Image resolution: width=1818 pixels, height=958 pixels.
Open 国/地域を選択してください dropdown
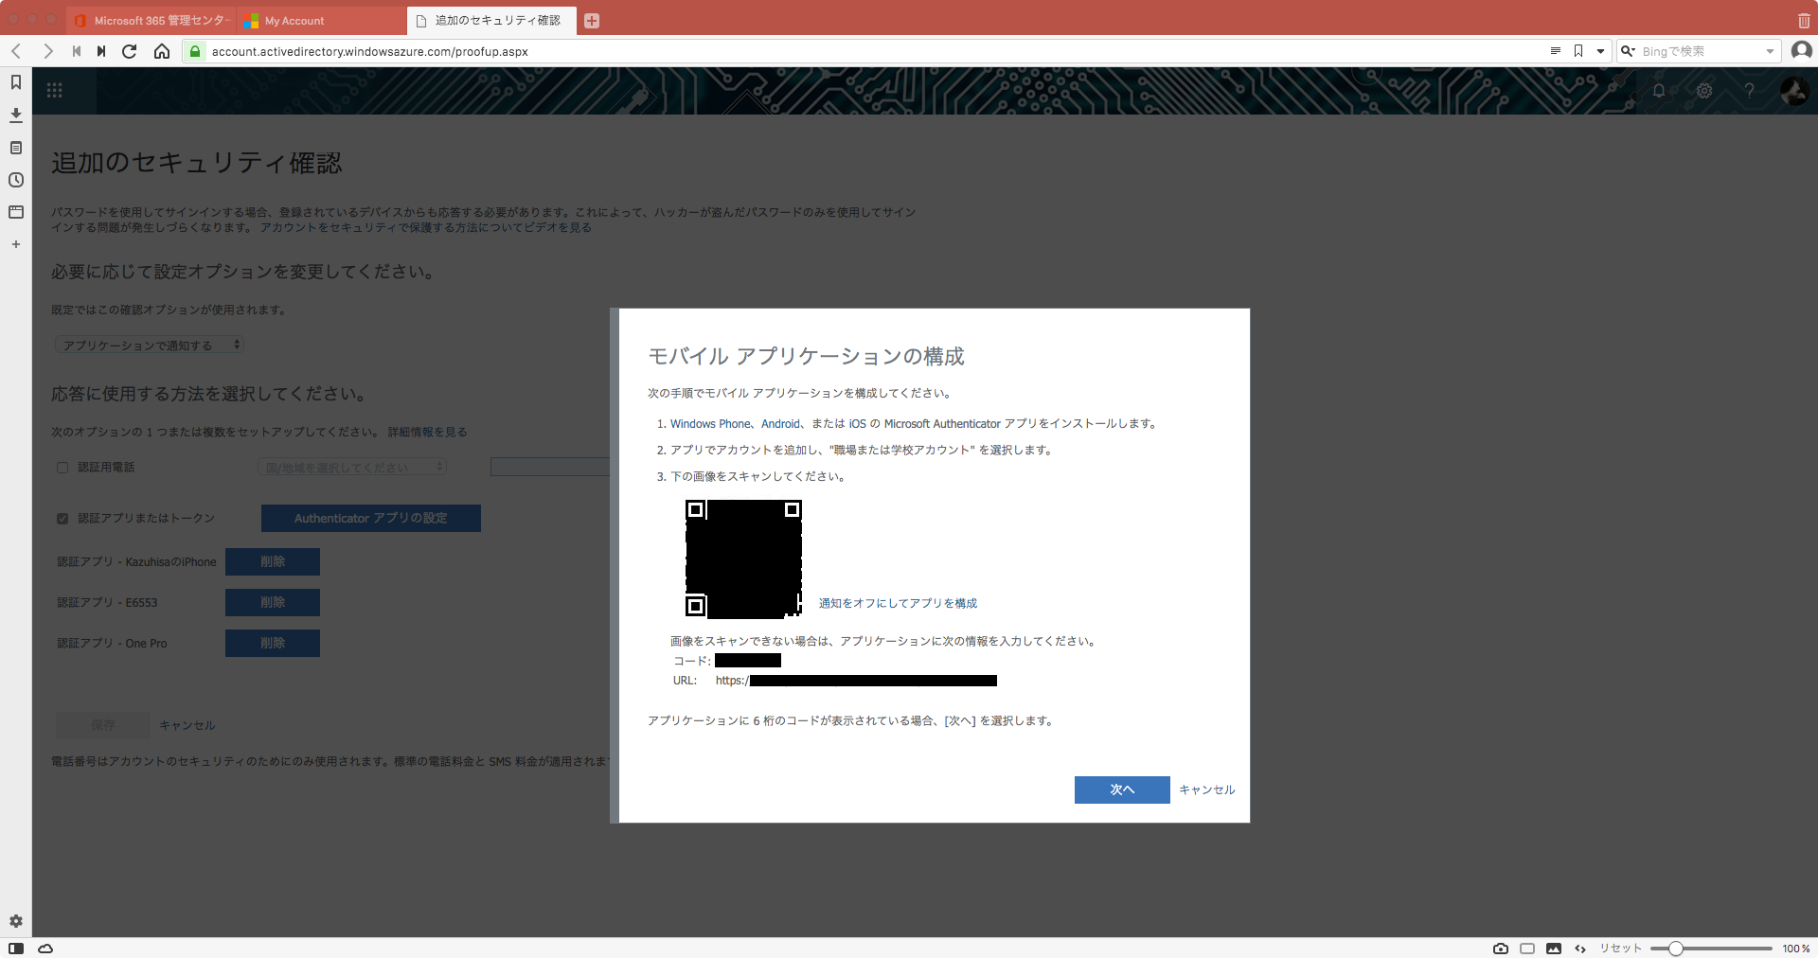(x=352, y=468)
